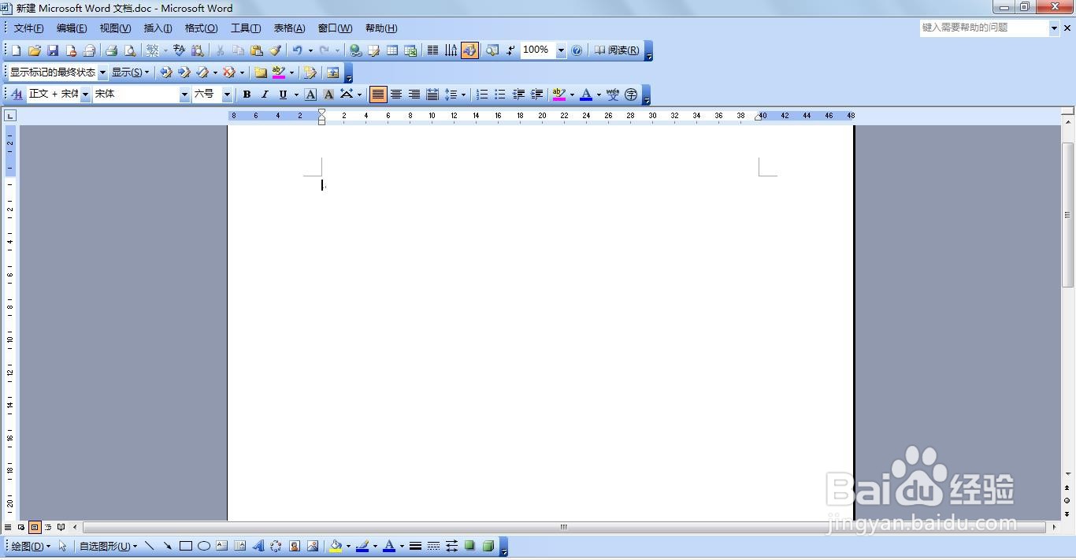This screenshot has height=560, width=1076.
Task: Open the 工具(T) menu
Action: (x=246, y=28)
